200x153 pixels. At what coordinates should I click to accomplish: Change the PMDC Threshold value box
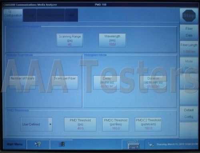pyautogui.click(x=116, y=124)
